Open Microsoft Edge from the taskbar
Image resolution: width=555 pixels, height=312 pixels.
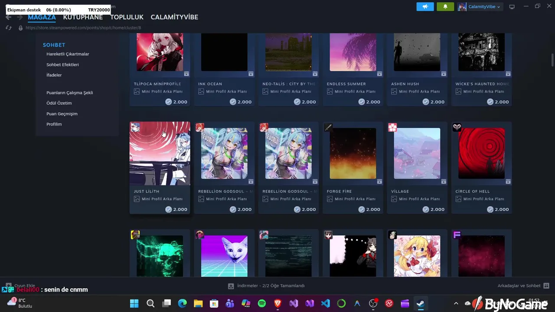(182, 303)
